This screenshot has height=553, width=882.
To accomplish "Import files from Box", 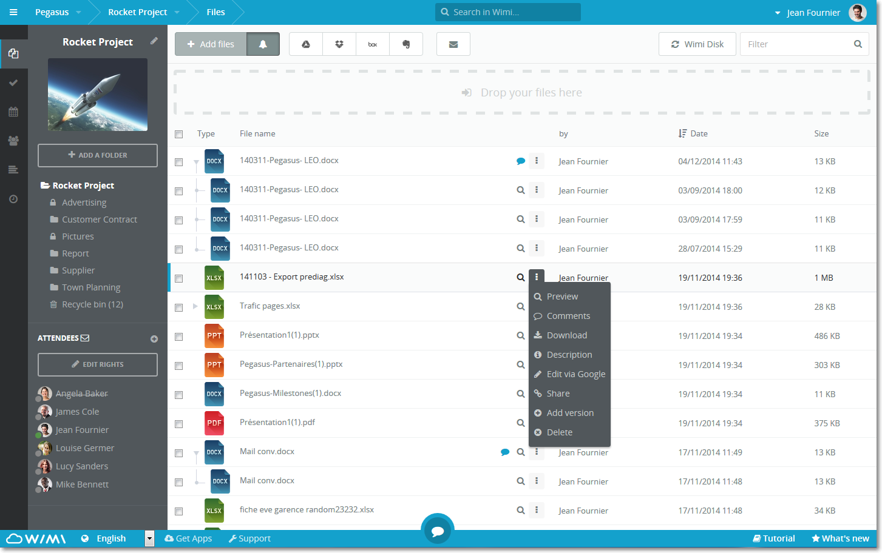I will 373,44.
